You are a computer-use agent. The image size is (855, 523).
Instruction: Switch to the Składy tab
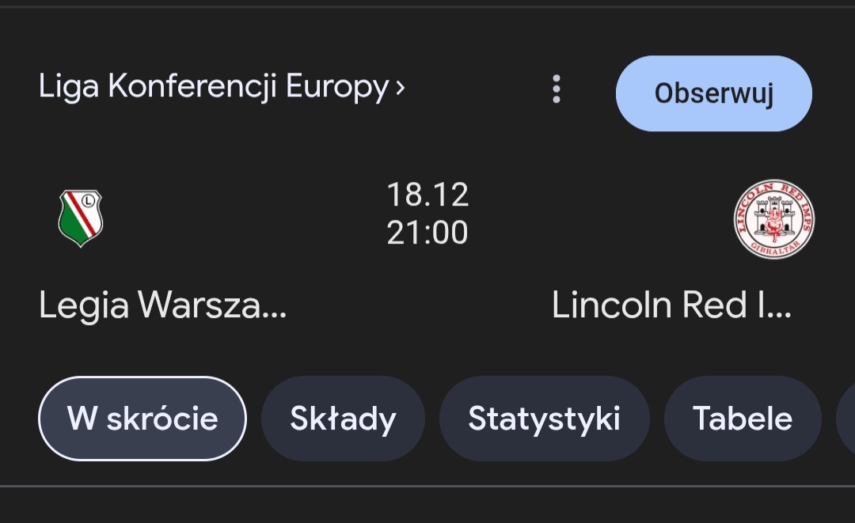pyautogui.click(x=343, y=418)
